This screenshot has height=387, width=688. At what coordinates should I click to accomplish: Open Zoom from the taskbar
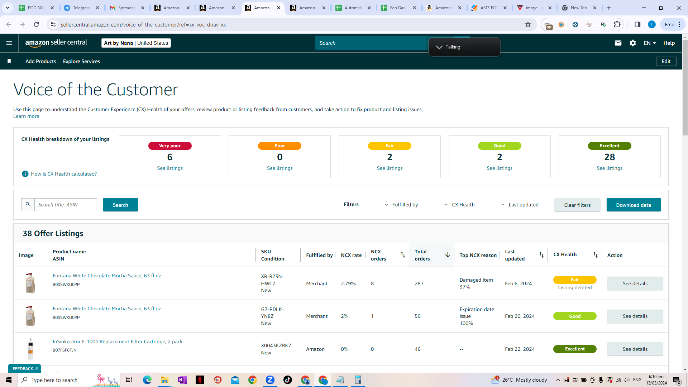click(x=270, y=380)
